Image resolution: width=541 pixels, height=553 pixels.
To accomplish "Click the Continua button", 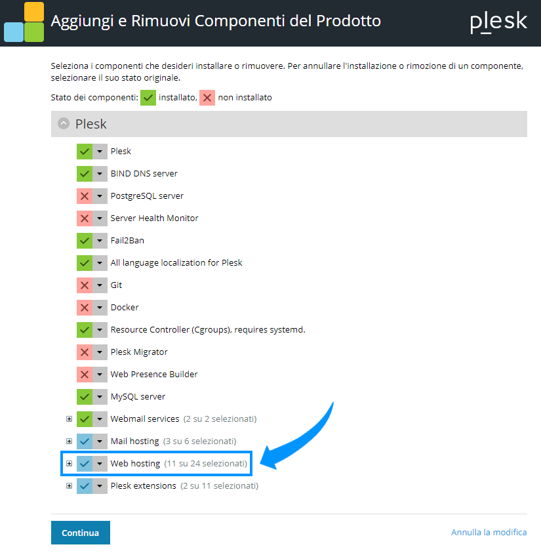I will pyautogui.click(x=81, y=533).
